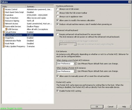
Task: Select the Kiosk Mode policy
Action: tap(28, 43)
